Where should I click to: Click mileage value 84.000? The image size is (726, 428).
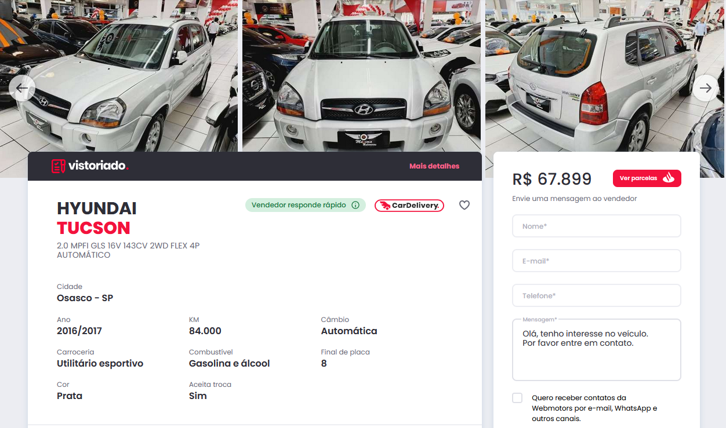pos(205,331)
